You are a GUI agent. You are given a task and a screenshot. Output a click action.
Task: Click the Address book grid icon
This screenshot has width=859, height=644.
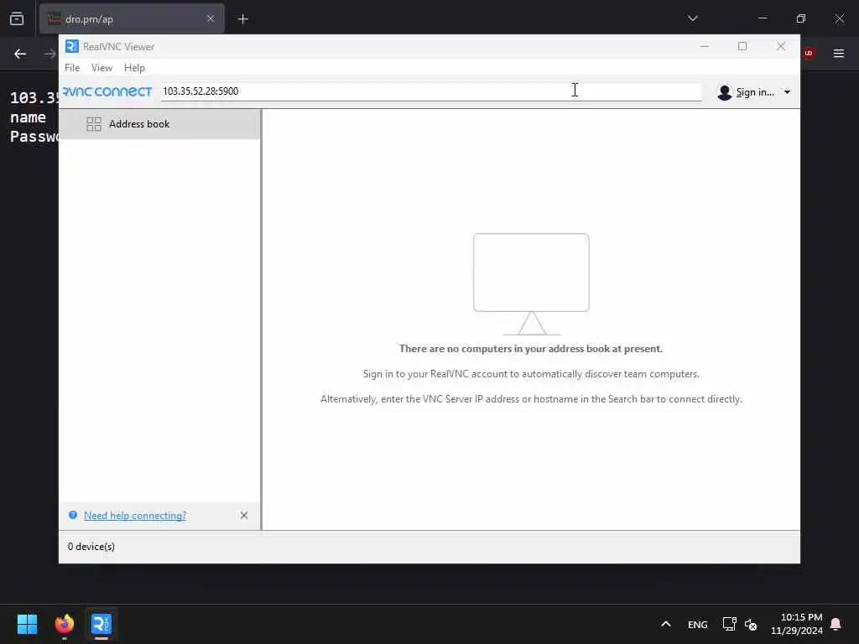point(94,124)
